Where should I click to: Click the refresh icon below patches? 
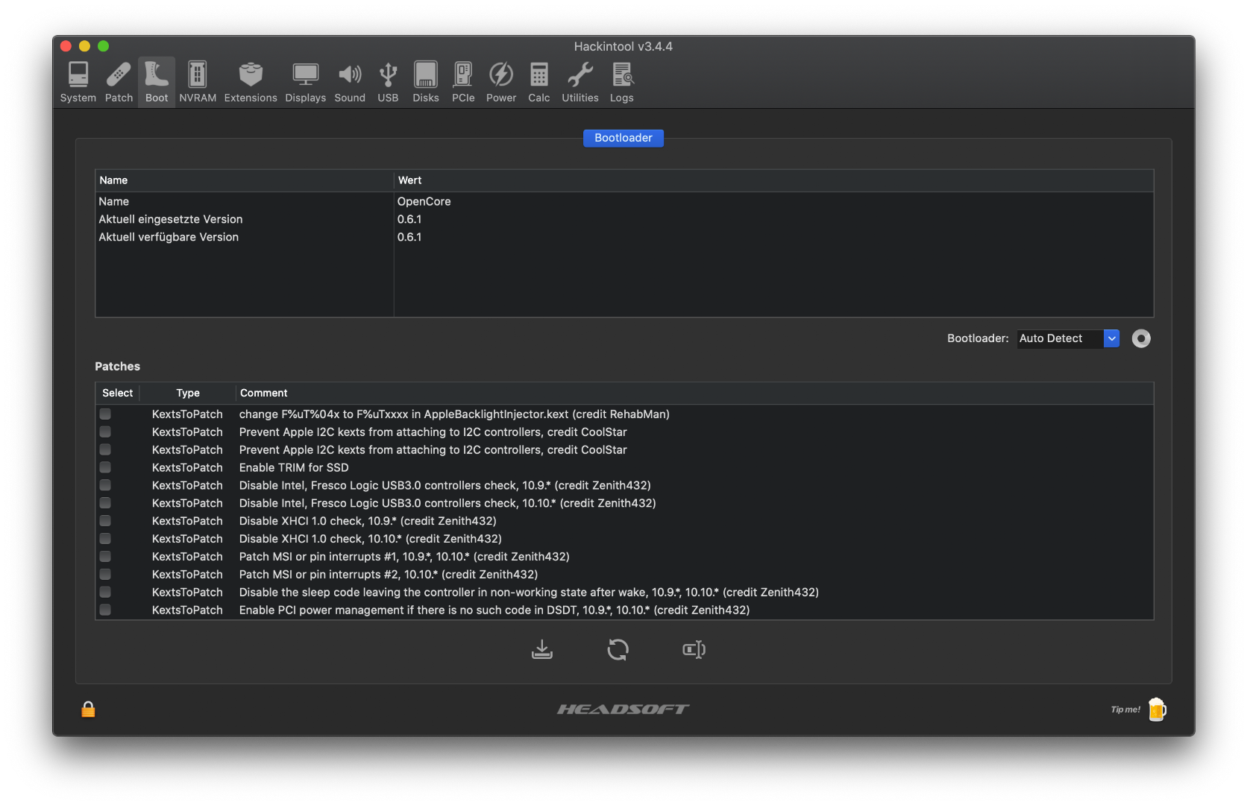(618, 650)
